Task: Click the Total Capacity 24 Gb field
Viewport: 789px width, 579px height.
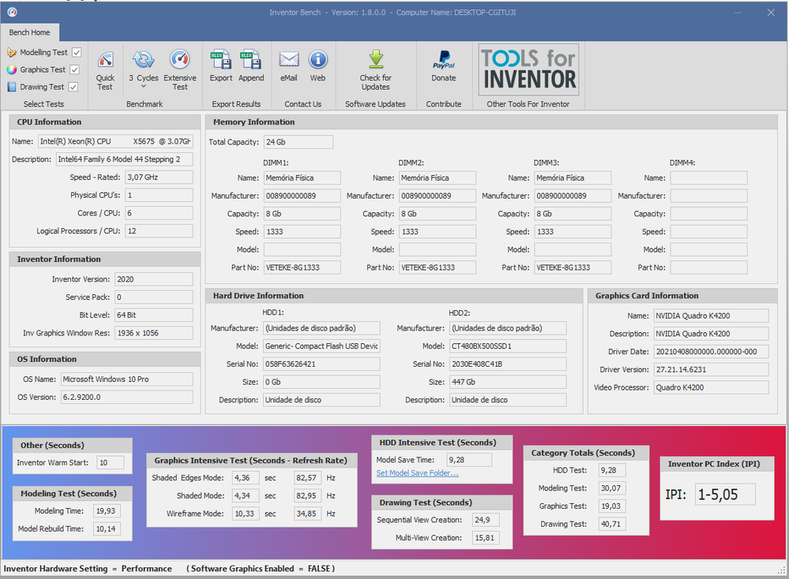Action: tap(299, 142)
